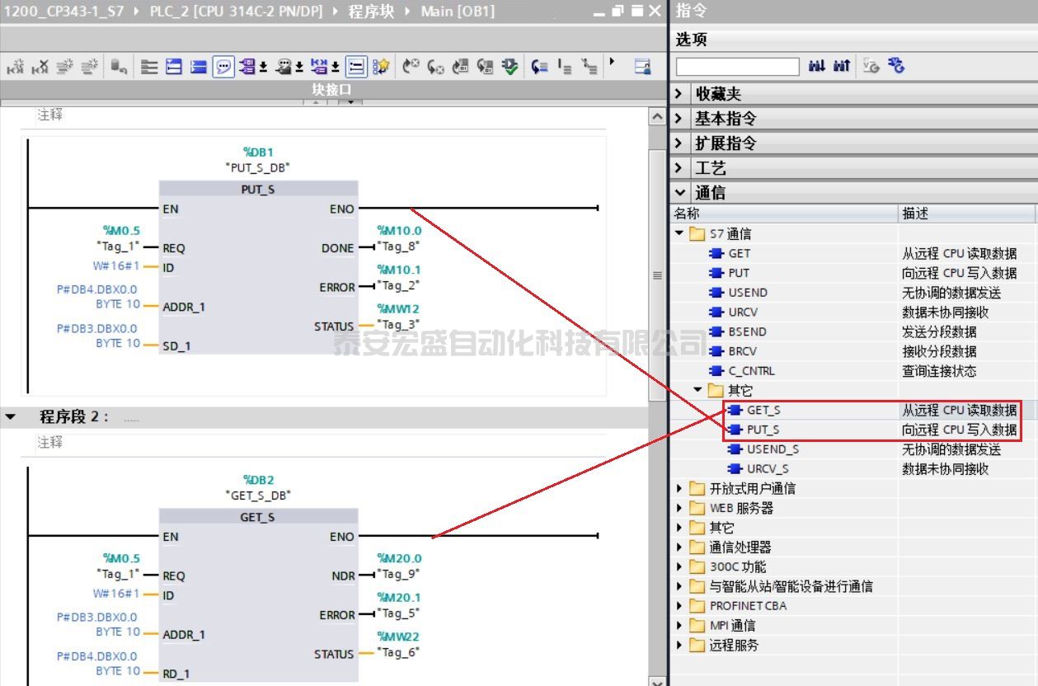
Task: Click the 程序块 breadcrumb item
Action: 372,11
